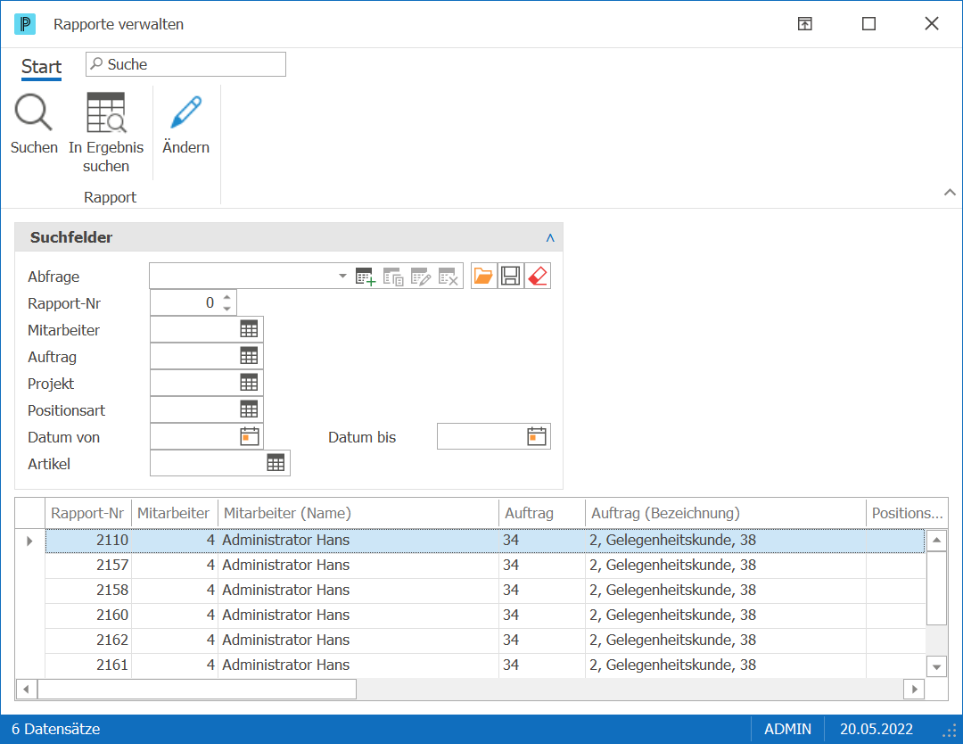Click the 6 Datensätze status text
The width and height of the screenshot is (963, 744).
click(56, 729)
